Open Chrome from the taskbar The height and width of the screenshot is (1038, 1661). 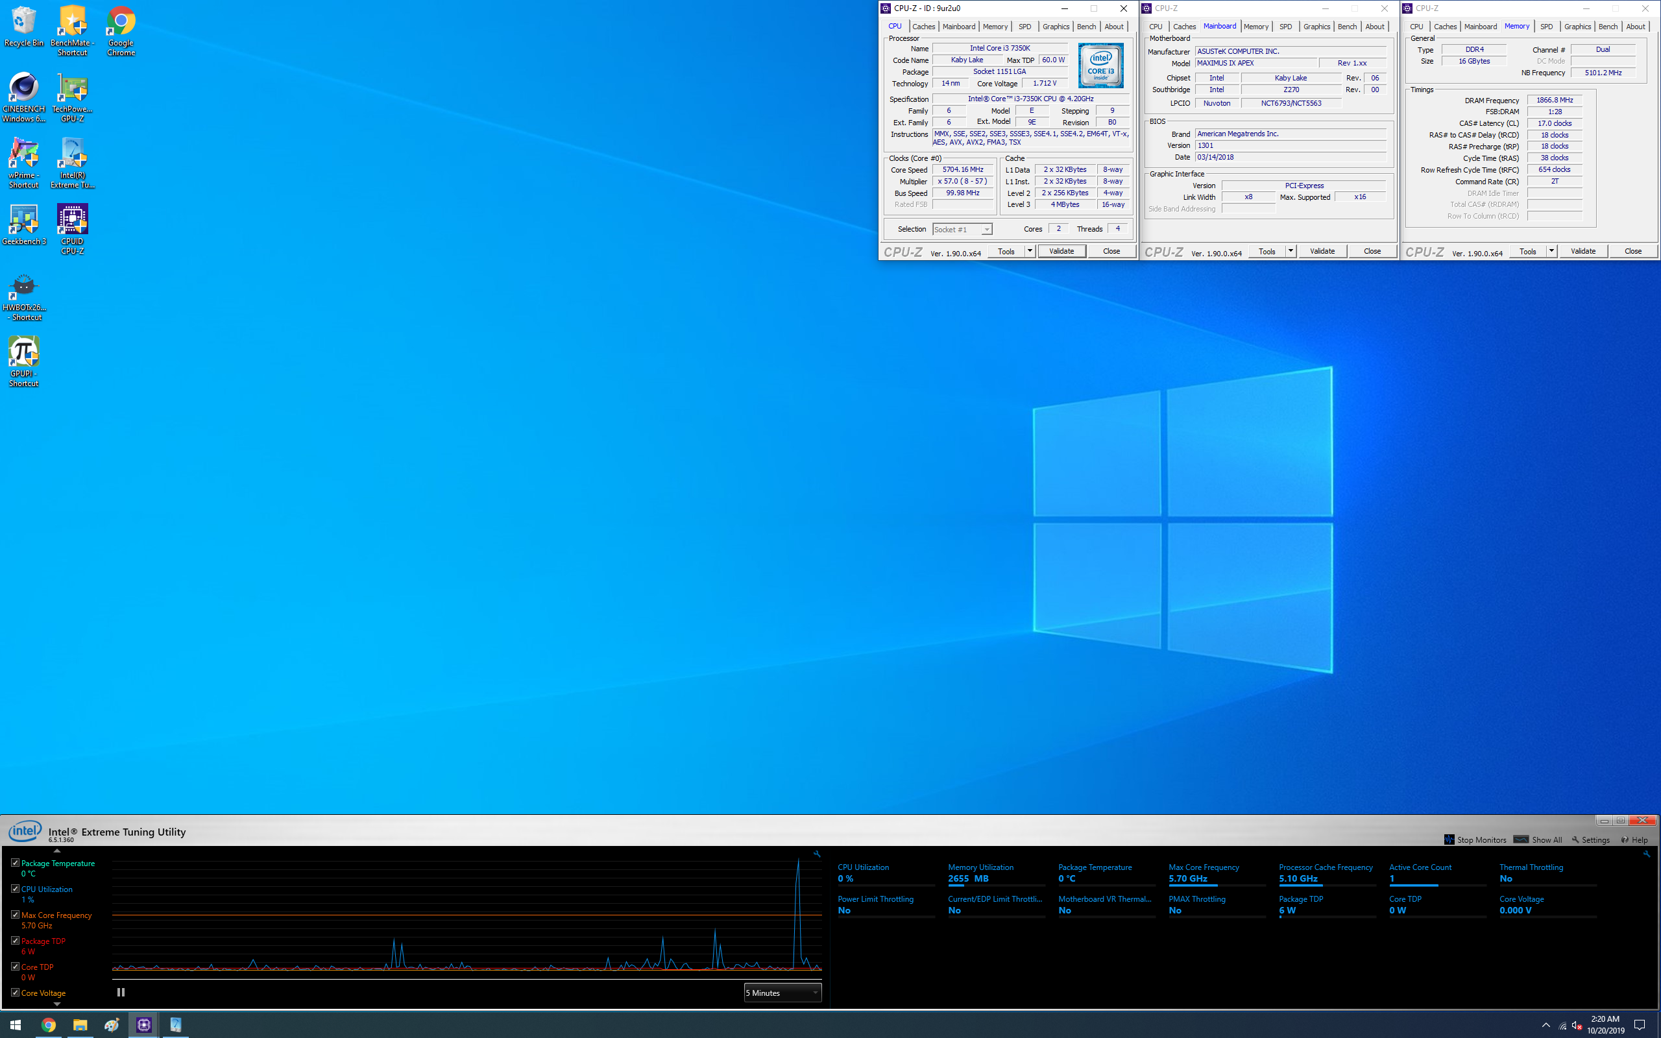click(48, 1025)
